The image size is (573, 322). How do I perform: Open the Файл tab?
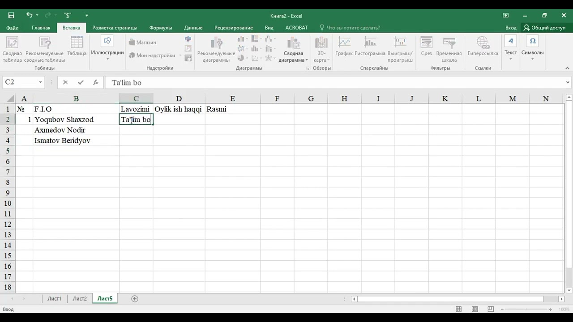[12, 28]
